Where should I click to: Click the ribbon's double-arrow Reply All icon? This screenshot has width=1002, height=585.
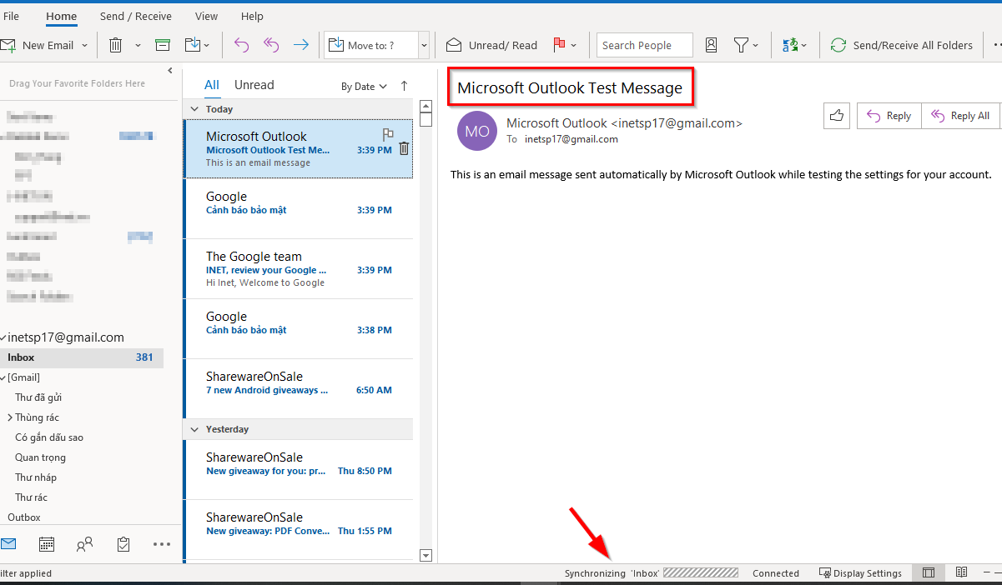pyautogui.click(x=271, y=45)
